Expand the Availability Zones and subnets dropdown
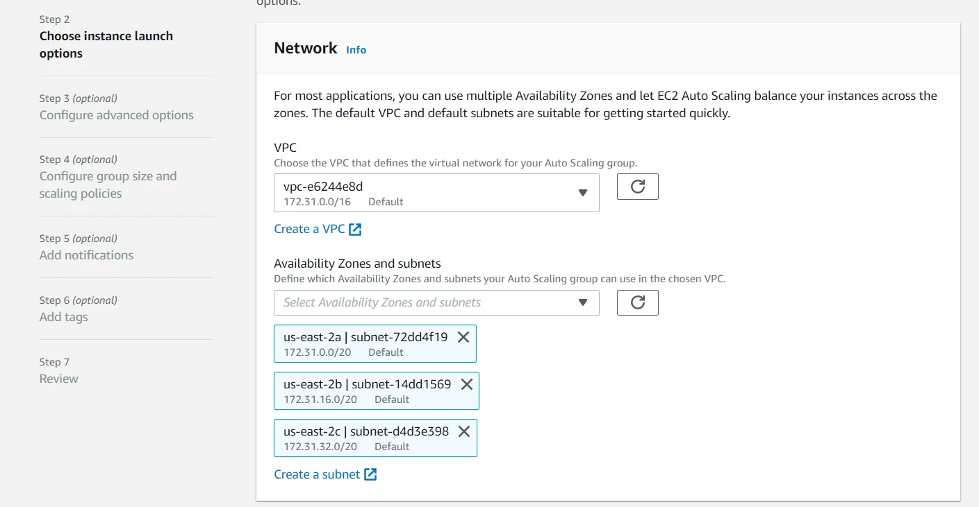This screenshot has width=979, height=507. tap(582, 302)
